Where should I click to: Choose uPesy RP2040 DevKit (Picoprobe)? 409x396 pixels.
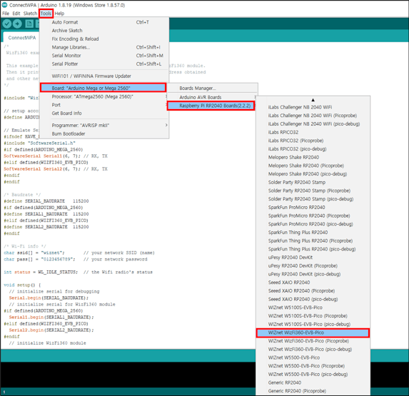pyautogui.click(x=313, y=266)
